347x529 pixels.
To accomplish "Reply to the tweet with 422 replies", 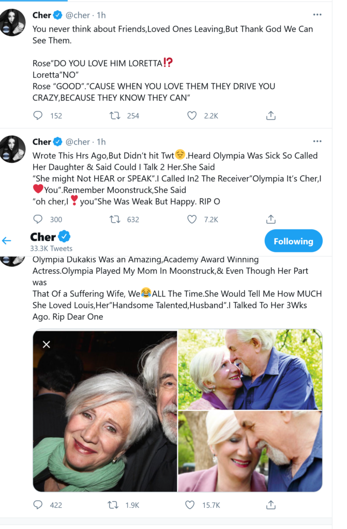I will (38, 505).
